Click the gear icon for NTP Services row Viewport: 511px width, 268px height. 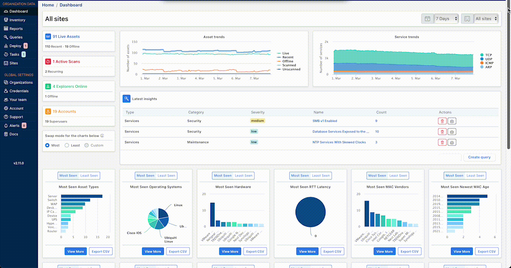click(x=452, y=143)
